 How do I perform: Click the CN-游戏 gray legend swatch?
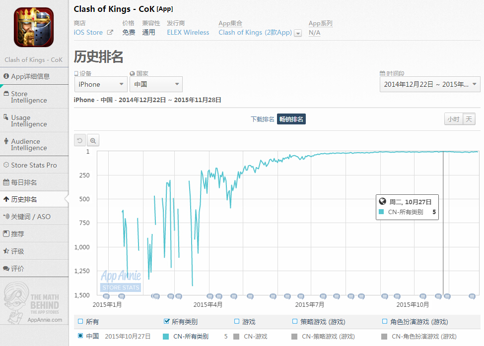pyautogui.click(x=236, y=337)
